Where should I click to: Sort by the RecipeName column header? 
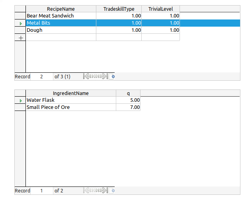click(61, 9)
